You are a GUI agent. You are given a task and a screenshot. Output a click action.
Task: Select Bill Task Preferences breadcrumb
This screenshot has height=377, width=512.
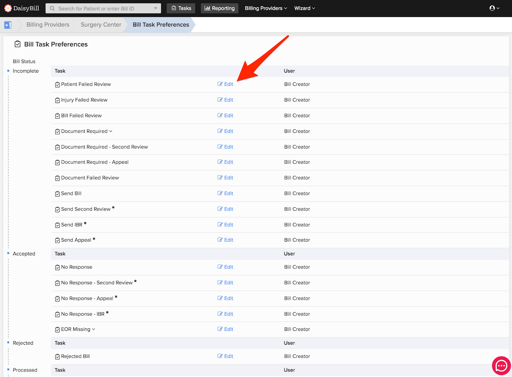pyautogui.click(x=161, y=25)
